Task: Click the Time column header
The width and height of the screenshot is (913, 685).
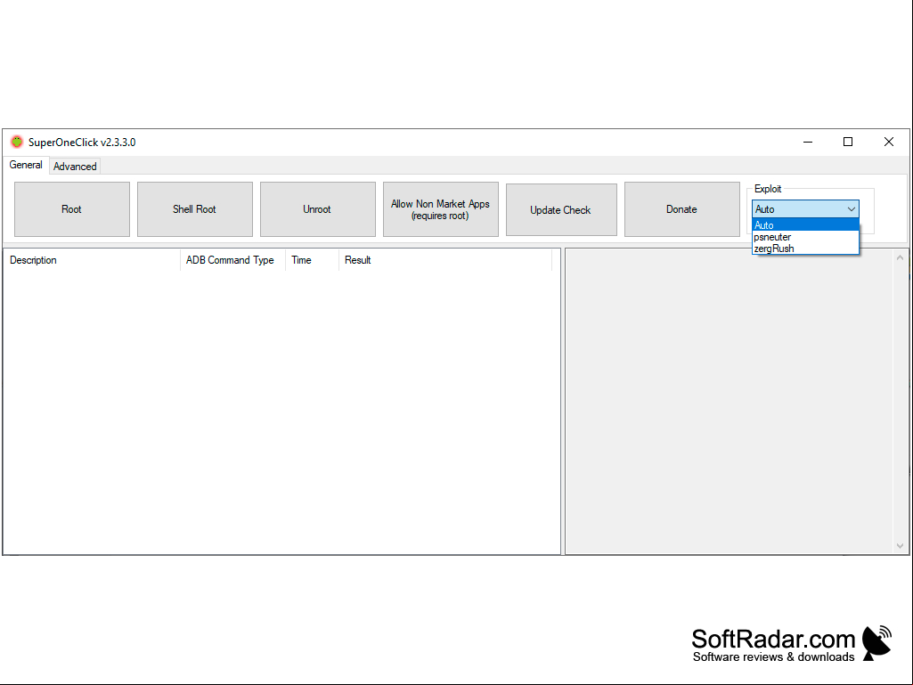Action: pos(312,260)
